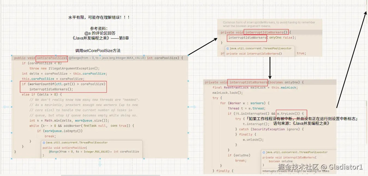This screenshot has height=176, width=368.
Task: Click the 'if (onlyOne)' code line
Action: pos(239,155)
